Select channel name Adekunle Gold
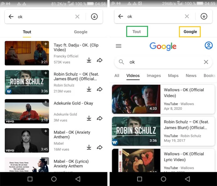This screenshot has height=186, width=217. coord(65,114)
